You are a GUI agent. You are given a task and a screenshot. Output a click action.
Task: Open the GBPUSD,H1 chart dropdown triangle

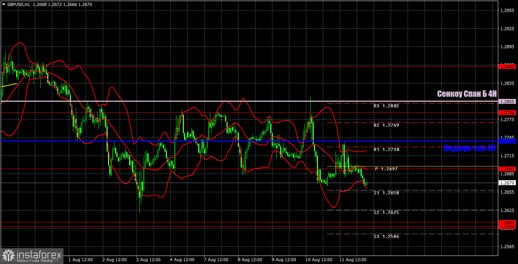click(4, 5)
